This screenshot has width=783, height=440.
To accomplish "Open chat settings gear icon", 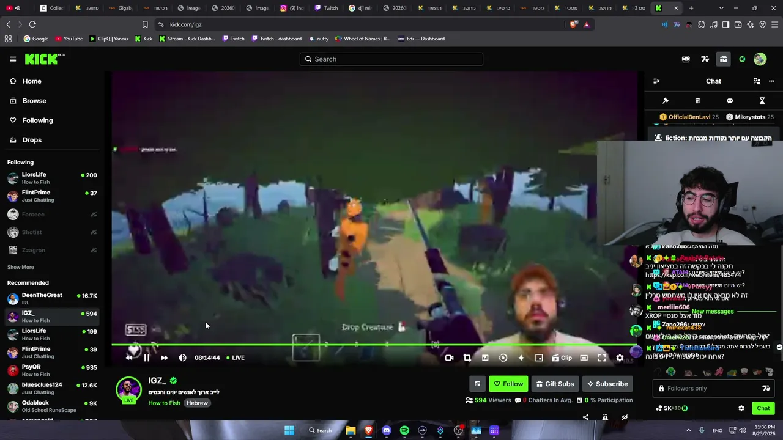I will [x=741, y=408].
